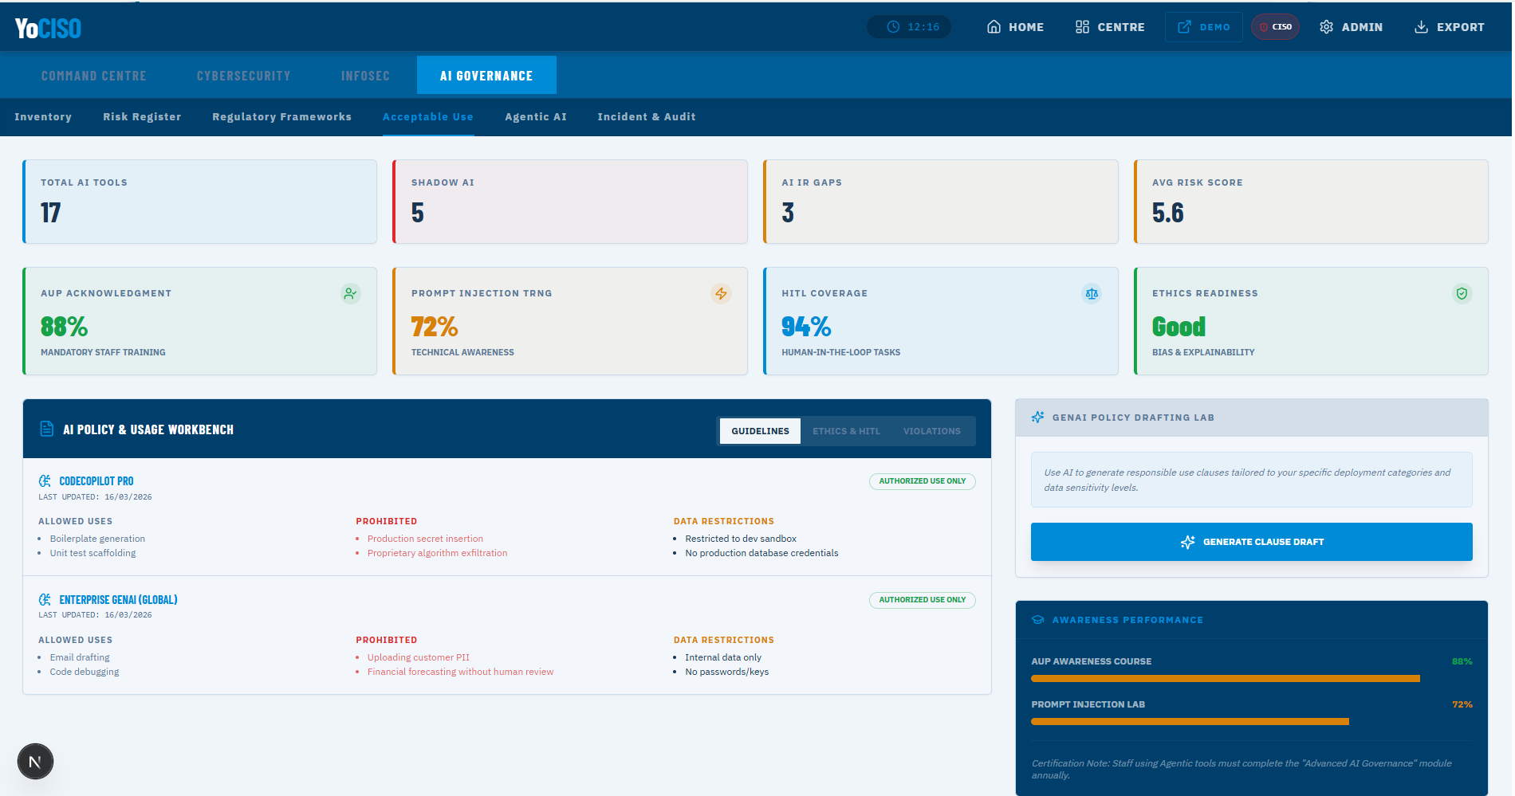The height and width of the screenshot is (796, 1515).
Task: Switch to the Ethics & HITL tab
Action: 846,431
